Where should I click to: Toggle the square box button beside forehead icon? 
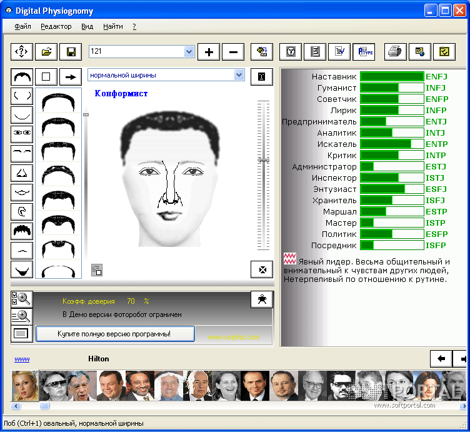(46, 77)
